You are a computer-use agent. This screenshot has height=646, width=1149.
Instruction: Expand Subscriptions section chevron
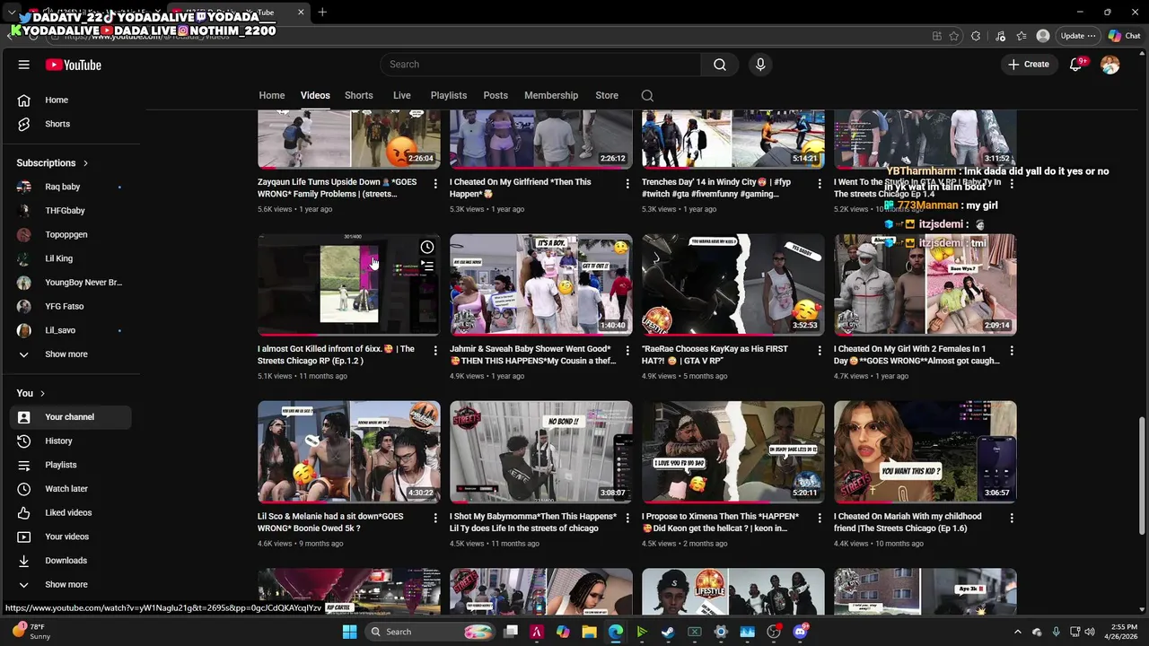click(85, 163)
